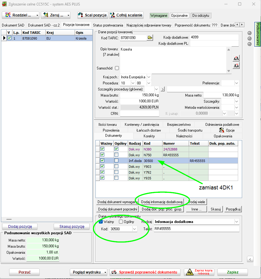Click the Tekst field containing RR455555

196,229
